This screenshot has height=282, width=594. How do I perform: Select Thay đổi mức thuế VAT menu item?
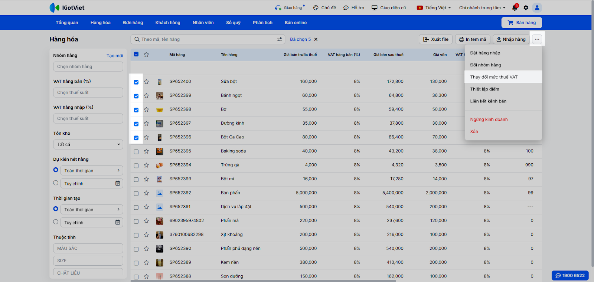(x=494, y=77)
